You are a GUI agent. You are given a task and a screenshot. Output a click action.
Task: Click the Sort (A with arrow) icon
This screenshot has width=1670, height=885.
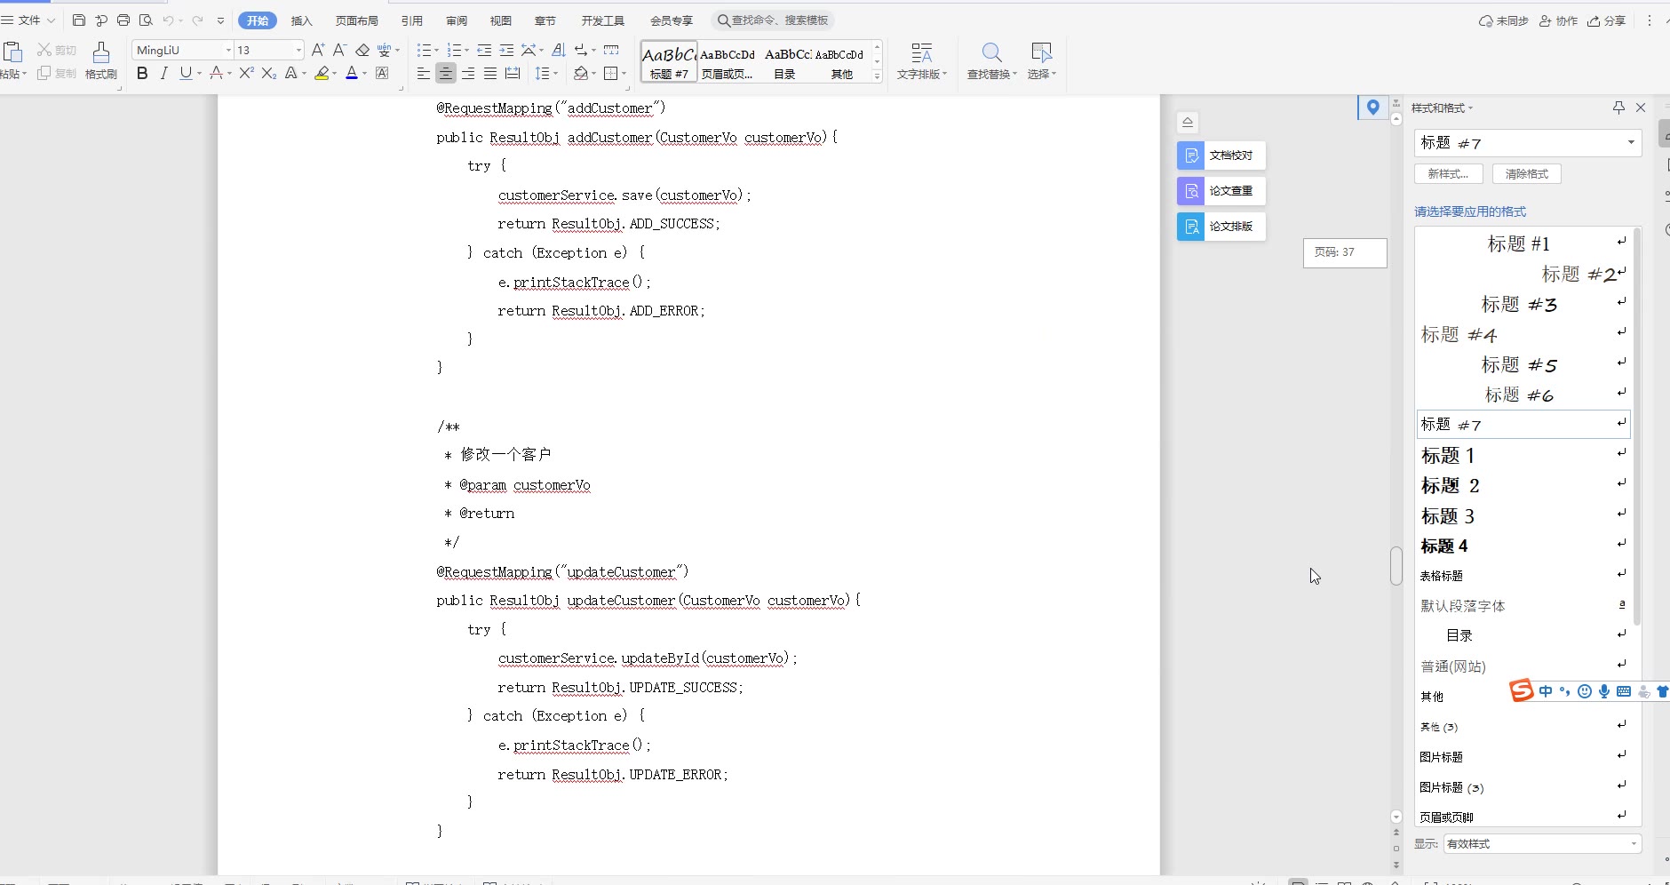point(558,50)
